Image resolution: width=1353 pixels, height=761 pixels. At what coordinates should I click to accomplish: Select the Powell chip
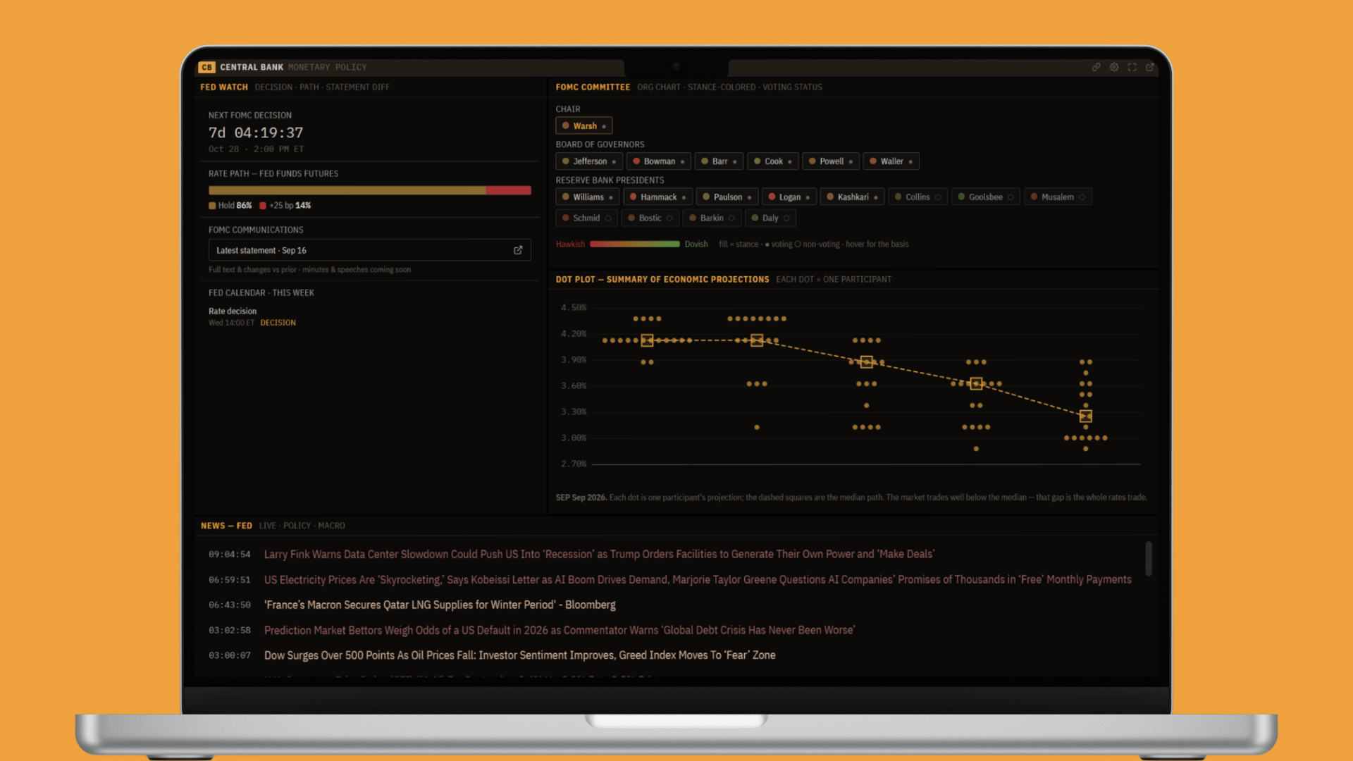pyautogui.click(x=831, y=161)
